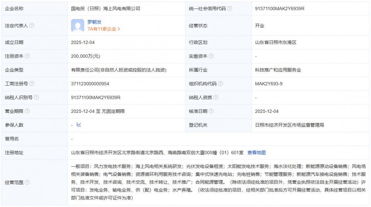Click help icon next to 工商注册号
Image resolution: width=371 pixels, height=207 pixels.
pos(32,84)
